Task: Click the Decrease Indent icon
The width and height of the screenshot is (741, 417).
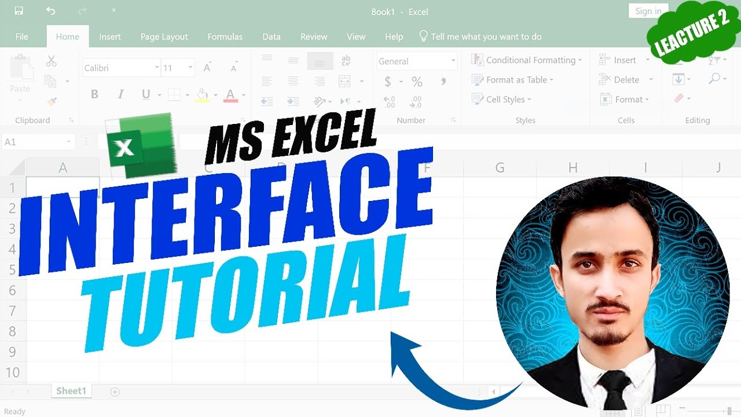Action: (267, 101)
